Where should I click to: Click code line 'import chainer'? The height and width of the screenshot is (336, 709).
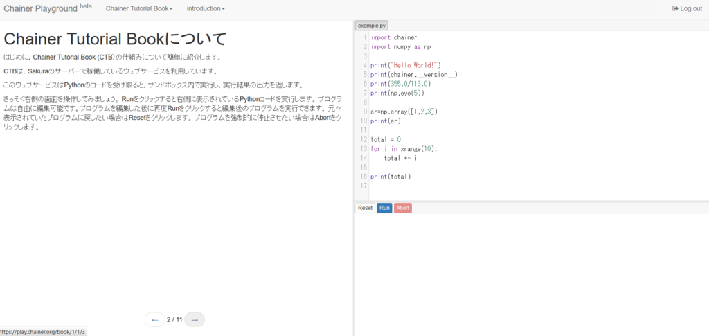click(x=393, y=37)
